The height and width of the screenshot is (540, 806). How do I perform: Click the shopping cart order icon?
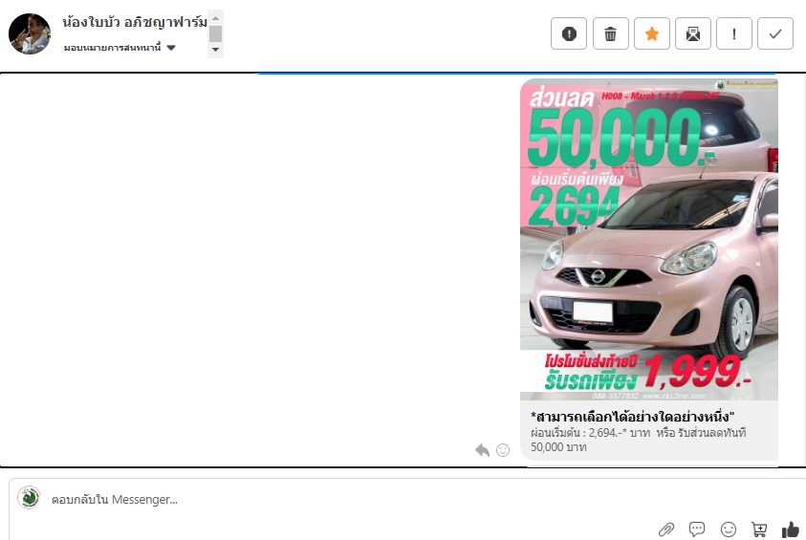[x=759, y=529]
